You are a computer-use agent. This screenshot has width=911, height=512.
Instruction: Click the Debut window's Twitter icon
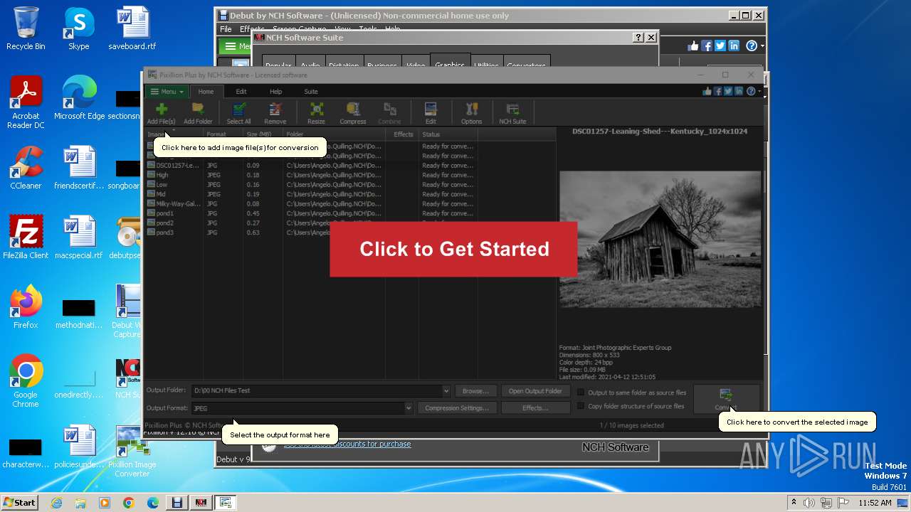720,46
